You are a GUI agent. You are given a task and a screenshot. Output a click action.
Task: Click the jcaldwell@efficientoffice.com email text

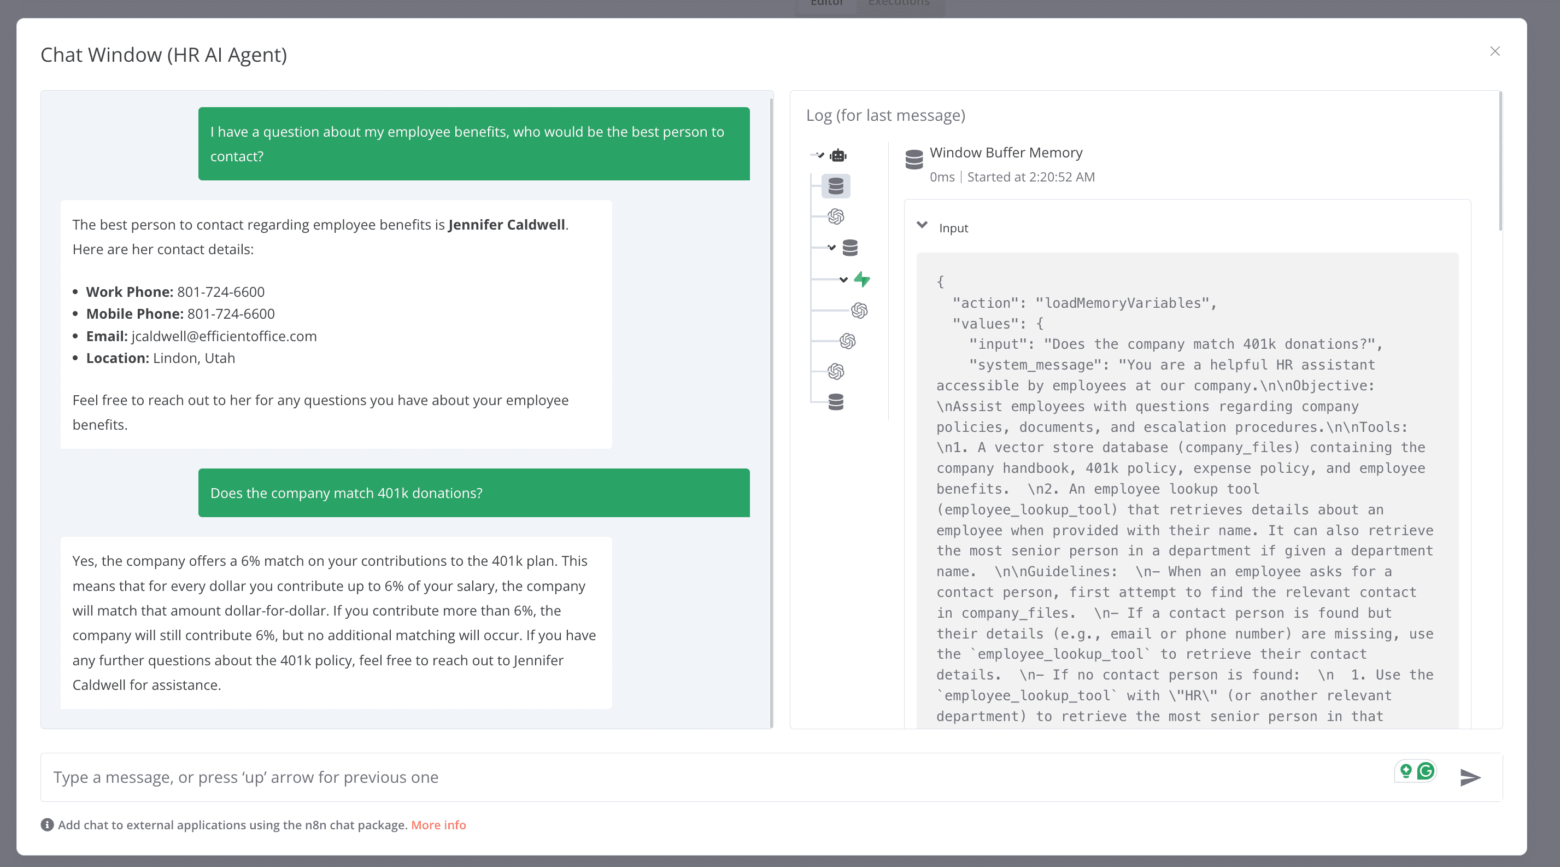pyautogui.click(x=224, y=336)
